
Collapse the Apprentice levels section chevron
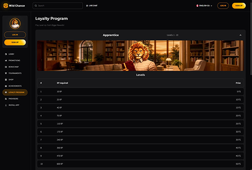tap(241, 35)
